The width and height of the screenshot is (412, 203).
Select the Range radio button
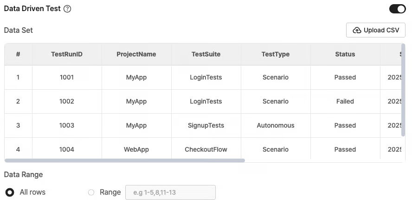(x=91, y=192)
